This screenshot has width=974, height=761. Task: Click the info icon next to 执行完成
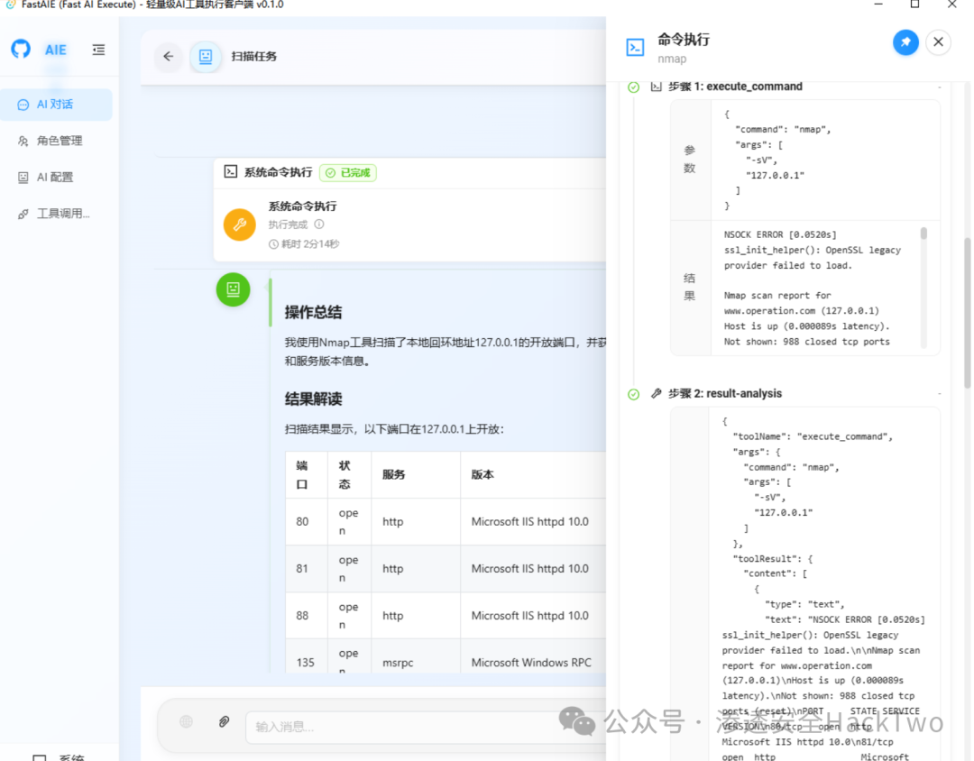coord(318,224)
